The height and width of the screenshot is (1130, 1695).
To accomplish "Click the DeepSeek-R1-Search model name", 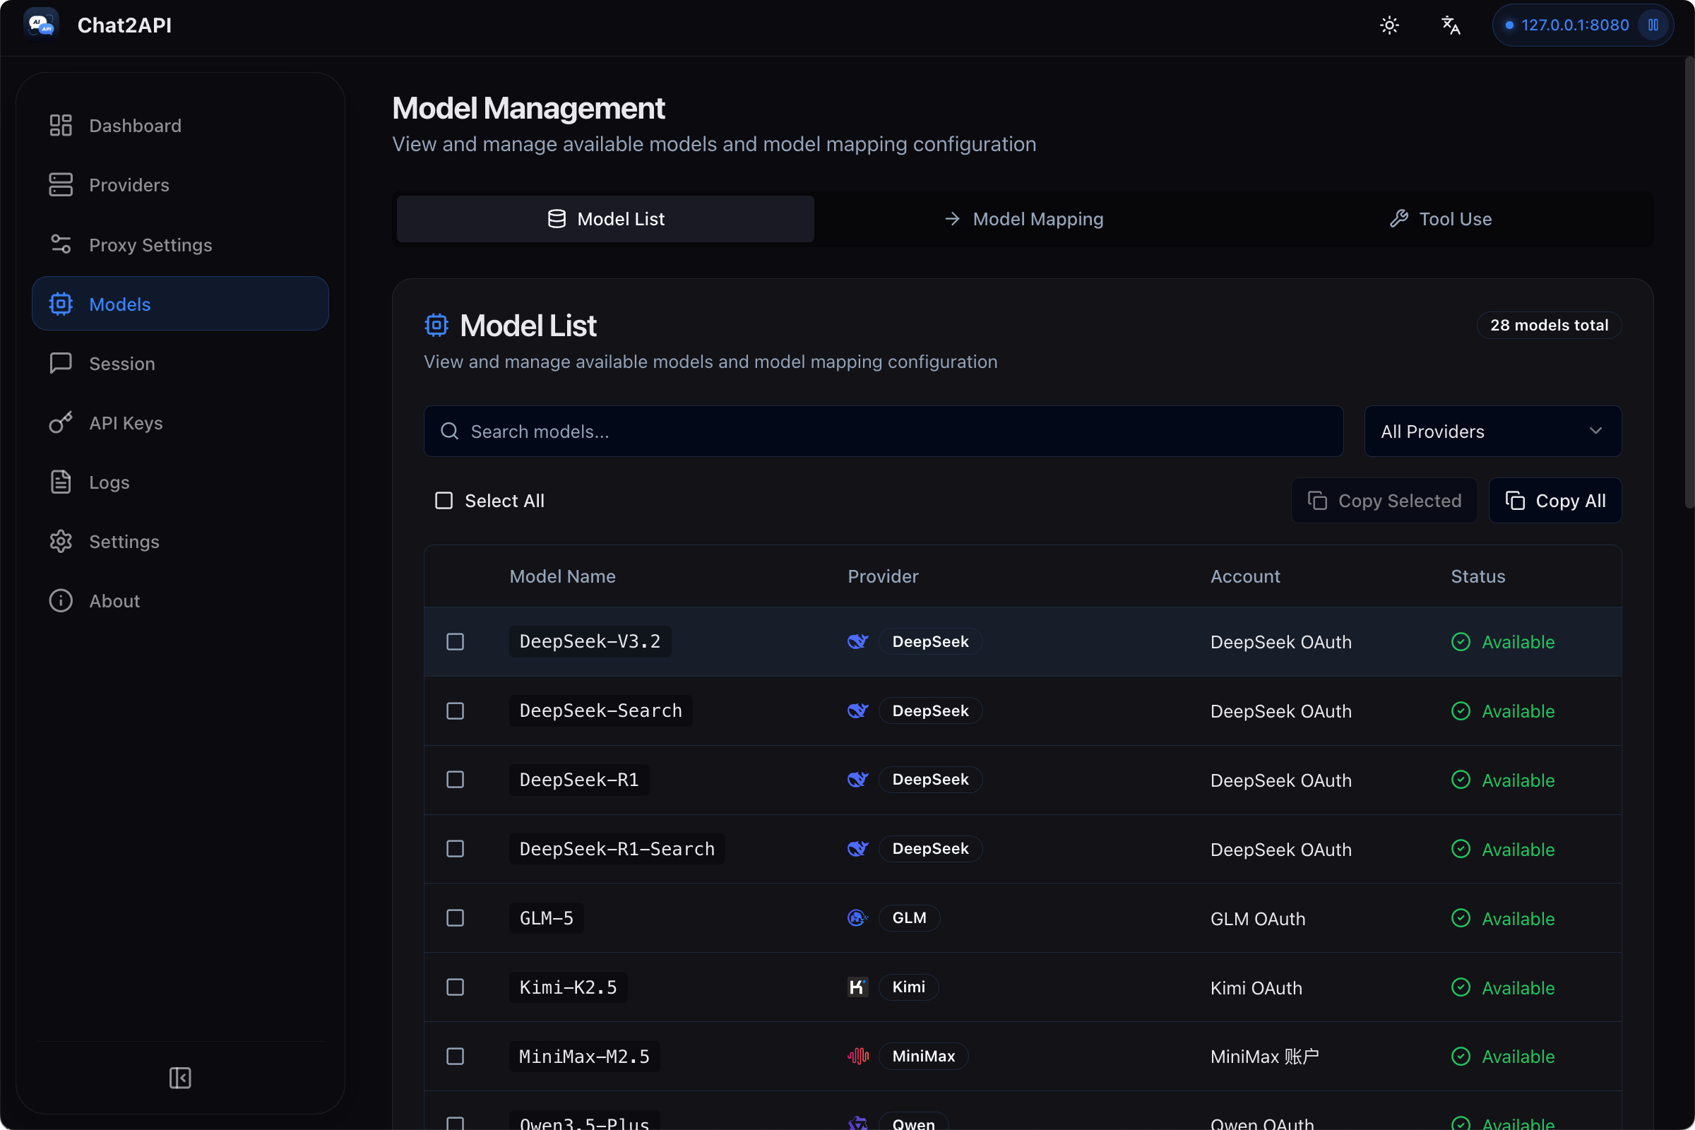I will point(617,849).
